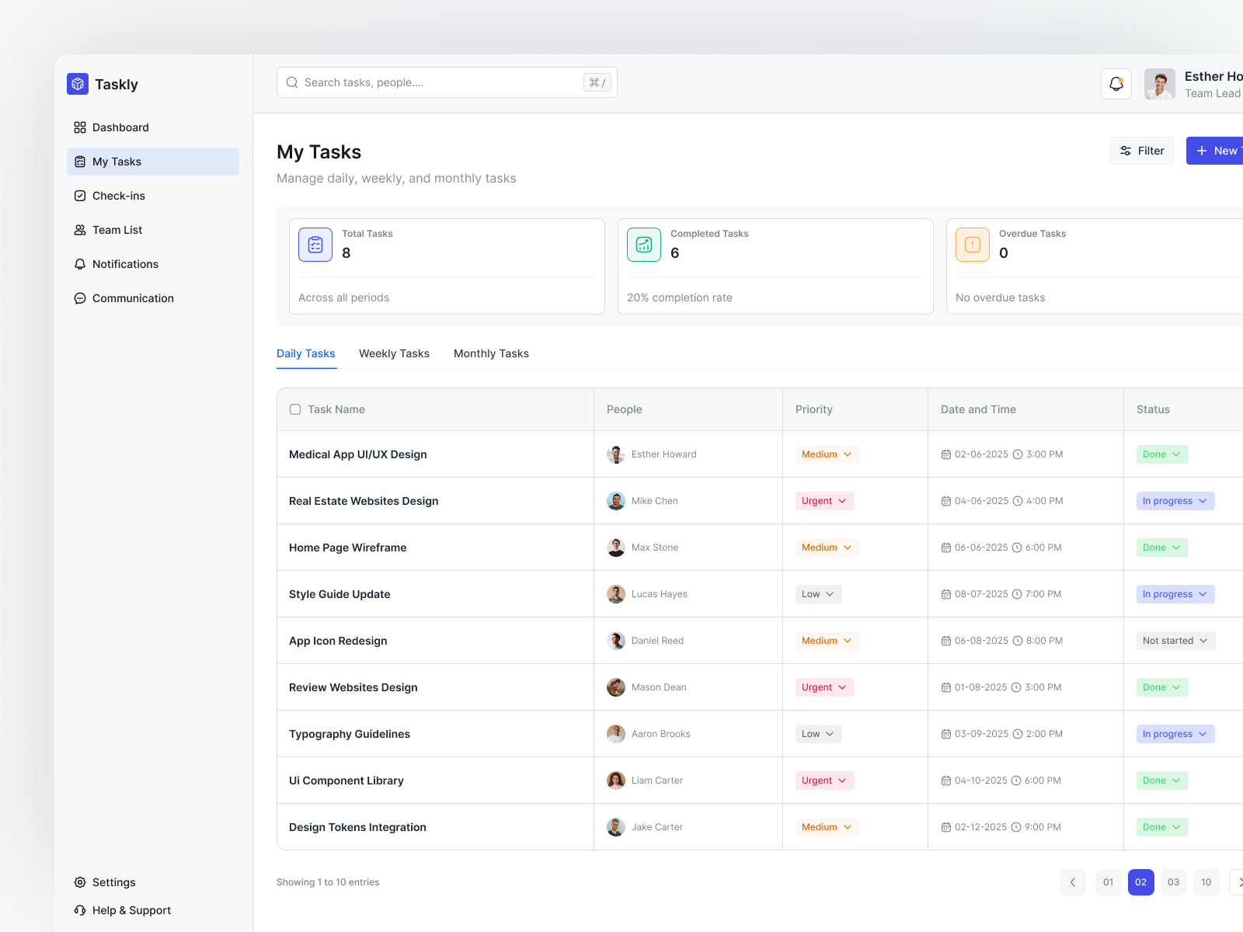
Task: Click the Total Tasks clipboard icon
Action: click(315, 245)
